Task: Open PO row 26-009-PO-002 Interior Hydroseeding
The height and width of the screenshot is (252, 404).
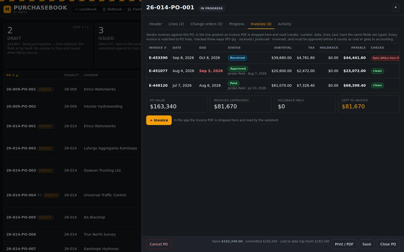Action: pyautogui.click(x=72, y=106)
